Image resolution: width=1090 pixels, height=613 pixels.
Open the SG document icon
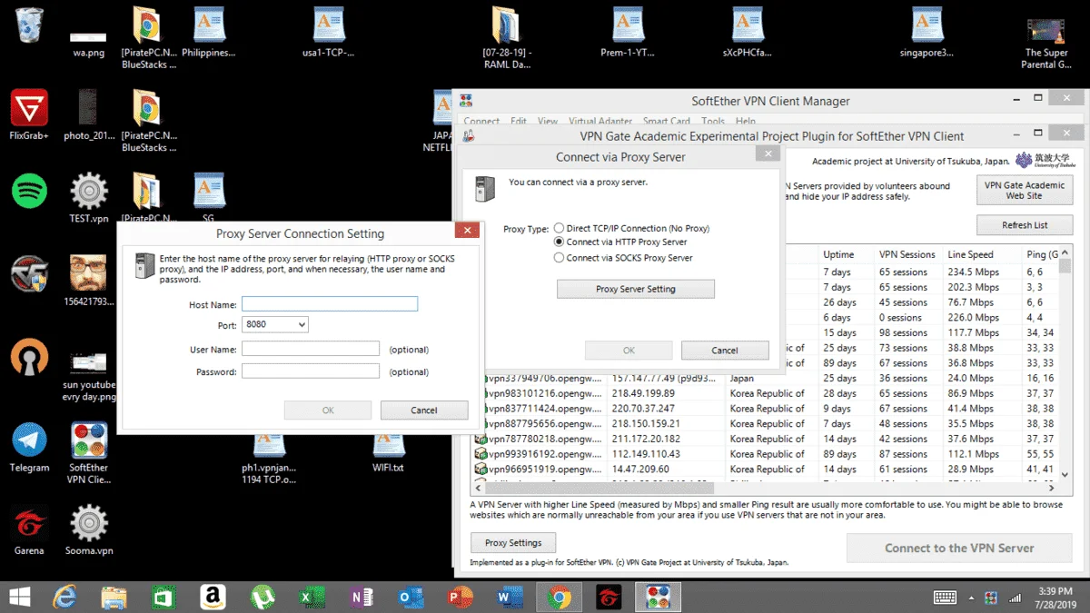[209, 199]
